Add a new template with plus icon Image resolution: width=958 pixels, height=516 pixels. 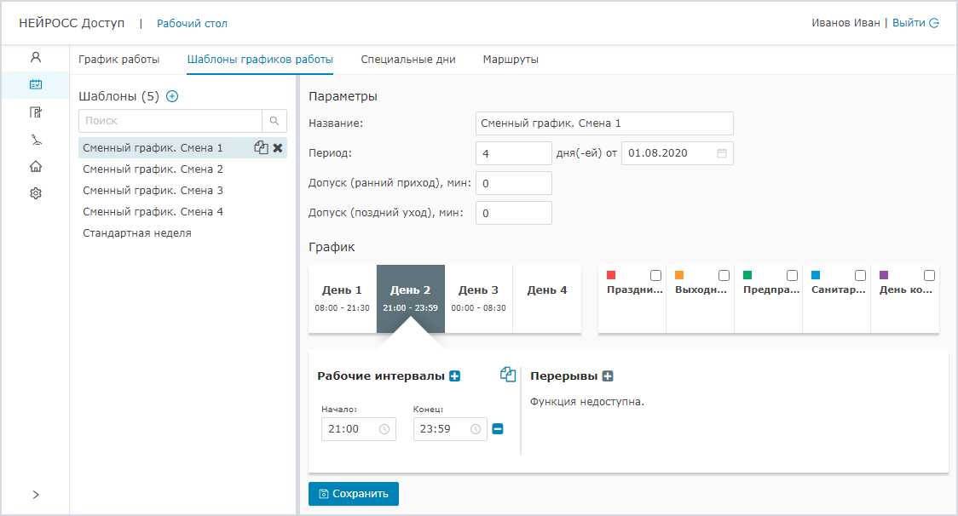pos(172,96)
